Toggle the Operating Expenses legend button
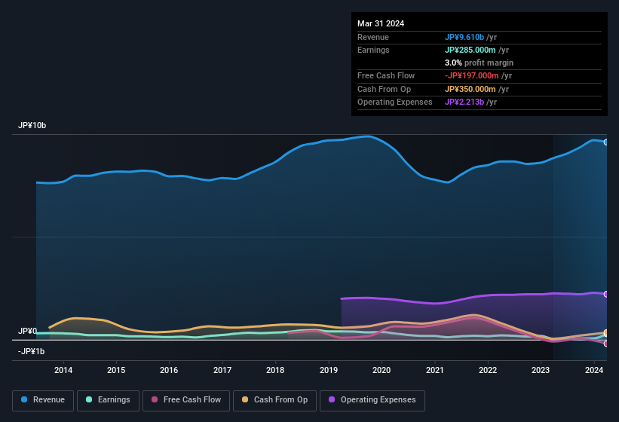Screen dimensions: 619x422 click(x=372, y=400)
